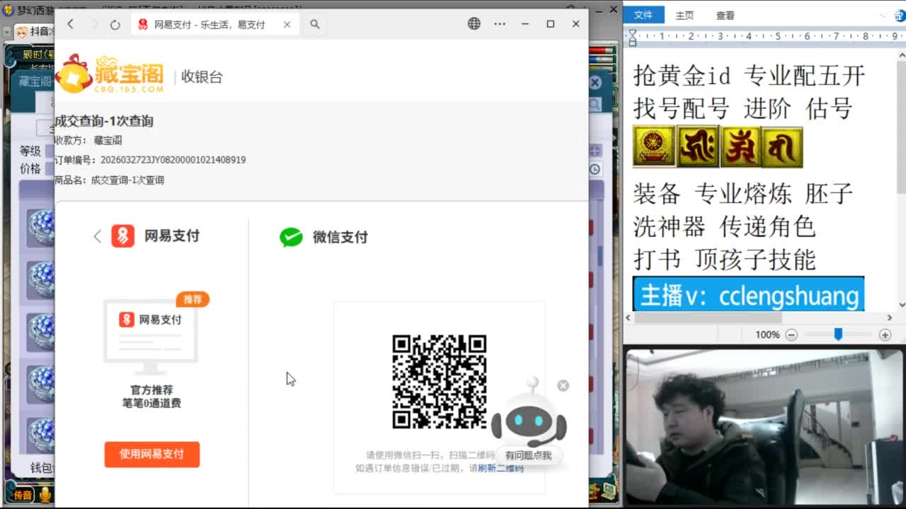
Task: Click the second gold glyph image in the document
Action: [697, 147]
